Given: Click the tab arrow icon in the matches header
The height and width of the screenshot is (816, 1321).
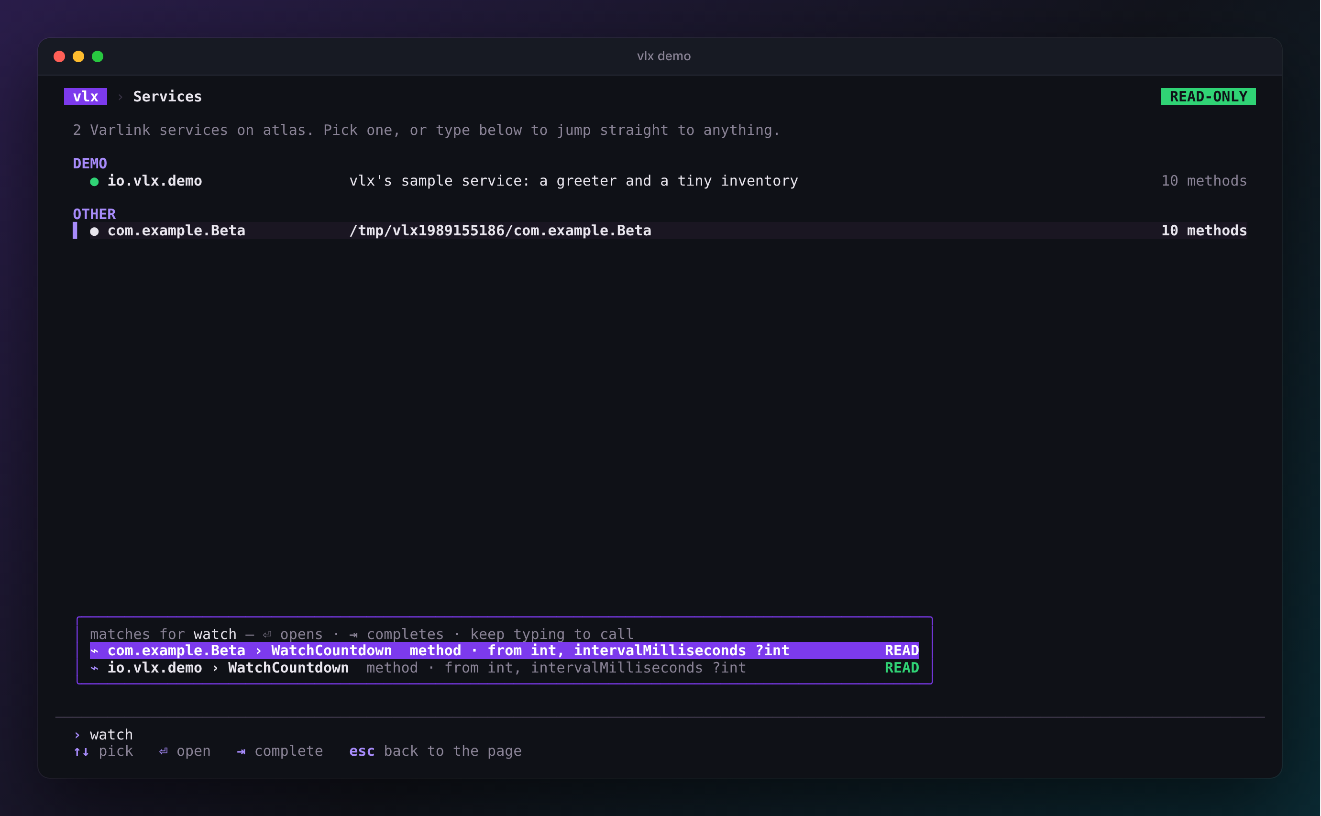Looking at the screenshot, I should tap(353, 635).
